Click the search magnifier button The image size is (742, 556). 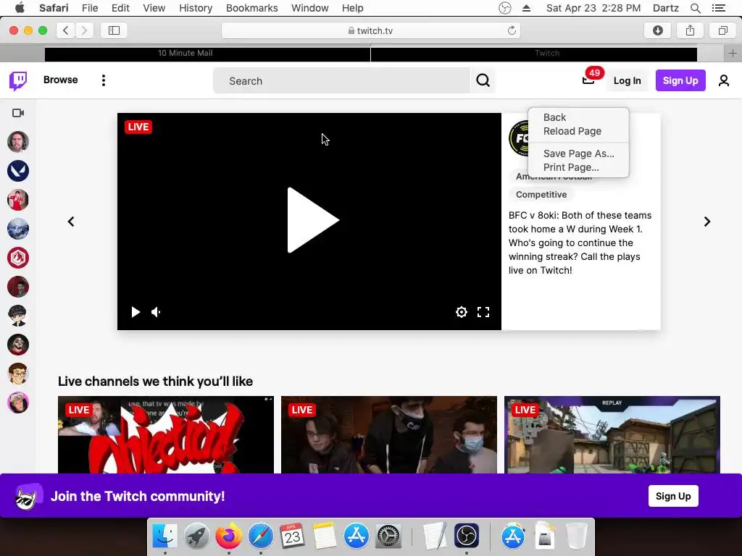tap(483, 80)
